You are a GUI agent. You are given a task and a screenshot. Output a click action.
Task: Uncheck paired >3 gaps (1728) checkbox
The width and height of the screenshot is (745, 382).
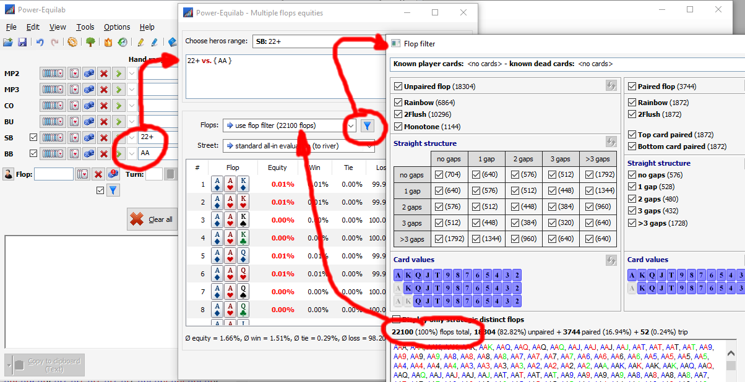(632, 223)
